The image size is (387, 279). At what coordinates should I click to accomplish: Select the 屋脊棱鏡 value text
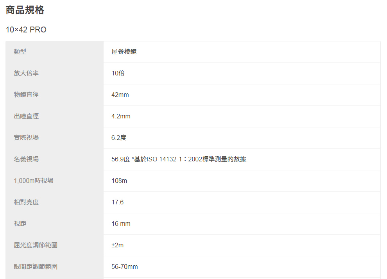point(124,52)
